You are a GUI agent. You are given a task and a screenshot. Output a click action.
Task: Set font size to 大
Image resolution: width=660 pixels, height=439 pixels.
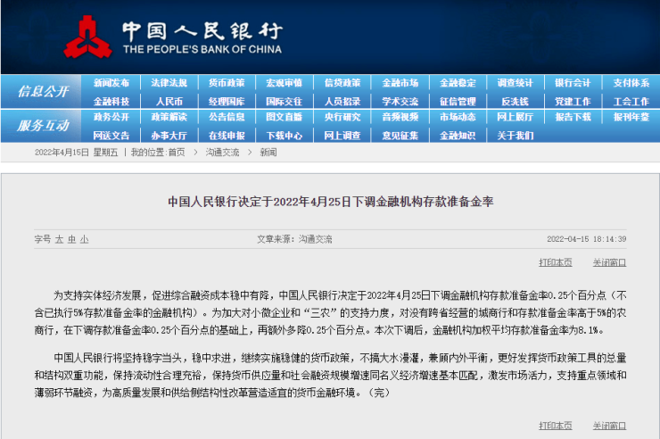[x=59, y=239]
